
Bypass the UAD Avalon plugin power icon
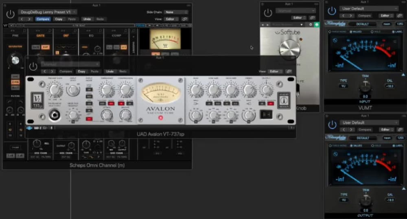33,66
